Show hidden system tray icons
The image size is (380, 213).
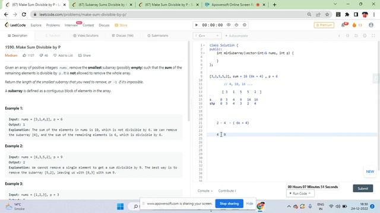(289, 206)
